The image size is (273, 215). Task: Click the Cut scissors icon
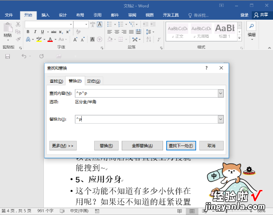[x=18, y=24]
